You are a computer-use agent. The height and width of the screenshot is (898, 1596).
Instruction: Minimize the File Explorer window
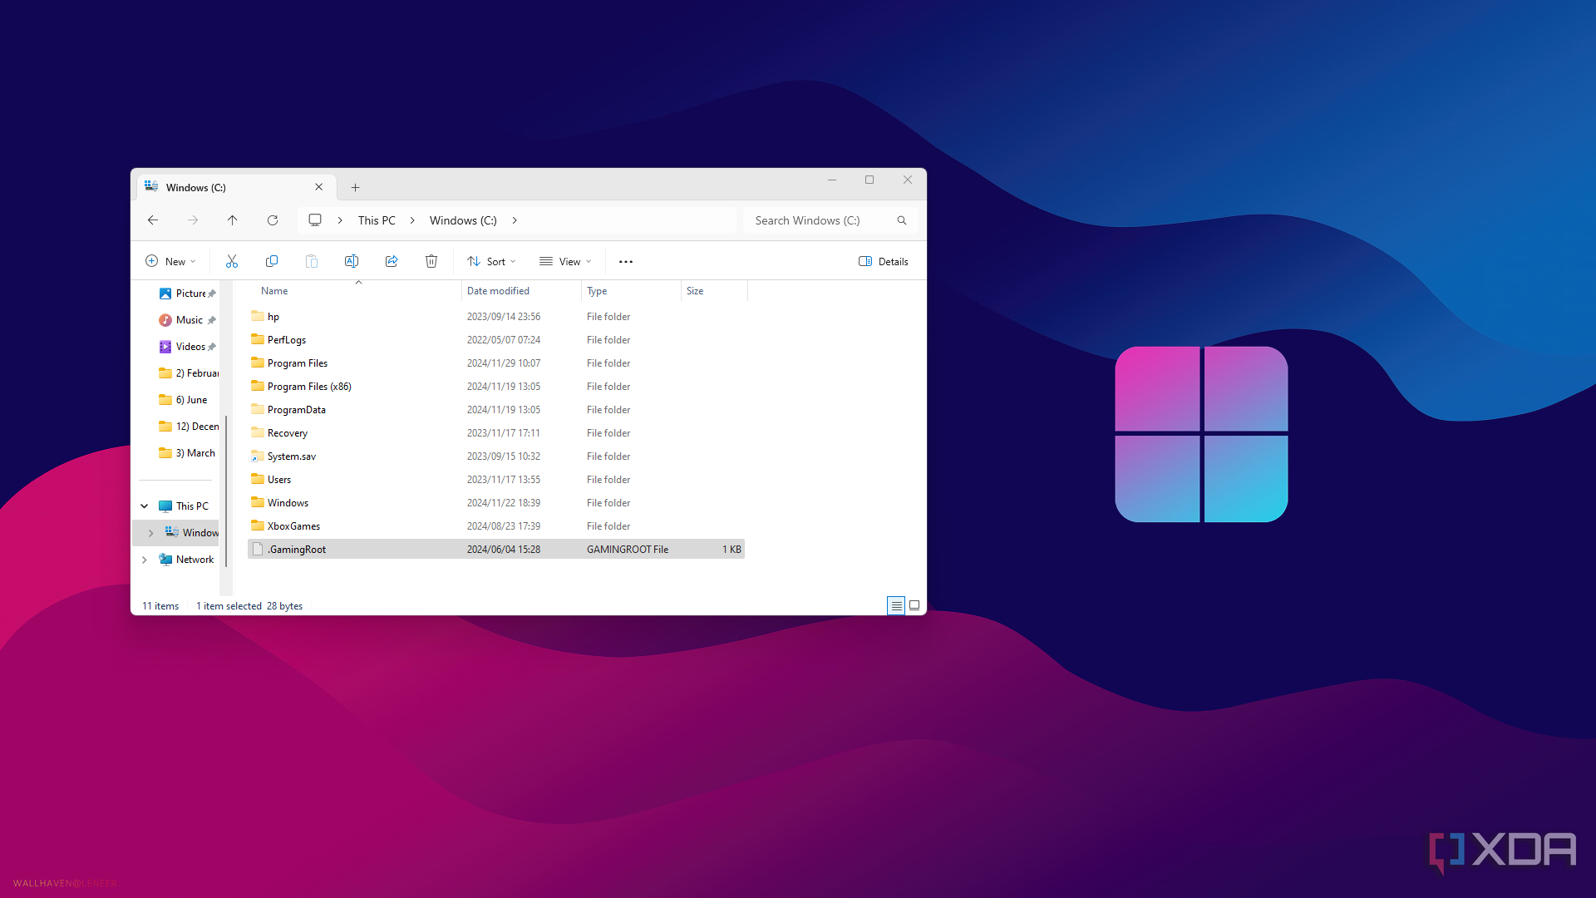(x=832, y=180)
